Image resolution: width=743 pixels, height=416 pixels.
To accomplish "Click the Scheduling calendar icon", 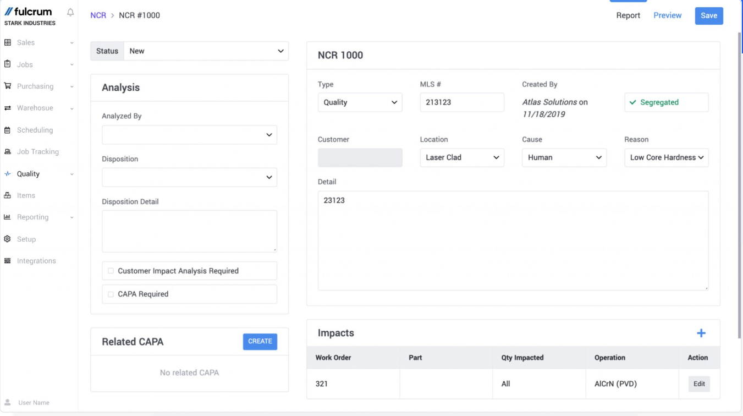I will pyautogui.click(x=8, y=130).
